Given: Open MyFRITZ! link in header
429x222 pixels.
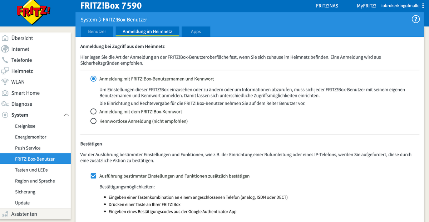Looking at the screenshot, I should click(366, 6).
